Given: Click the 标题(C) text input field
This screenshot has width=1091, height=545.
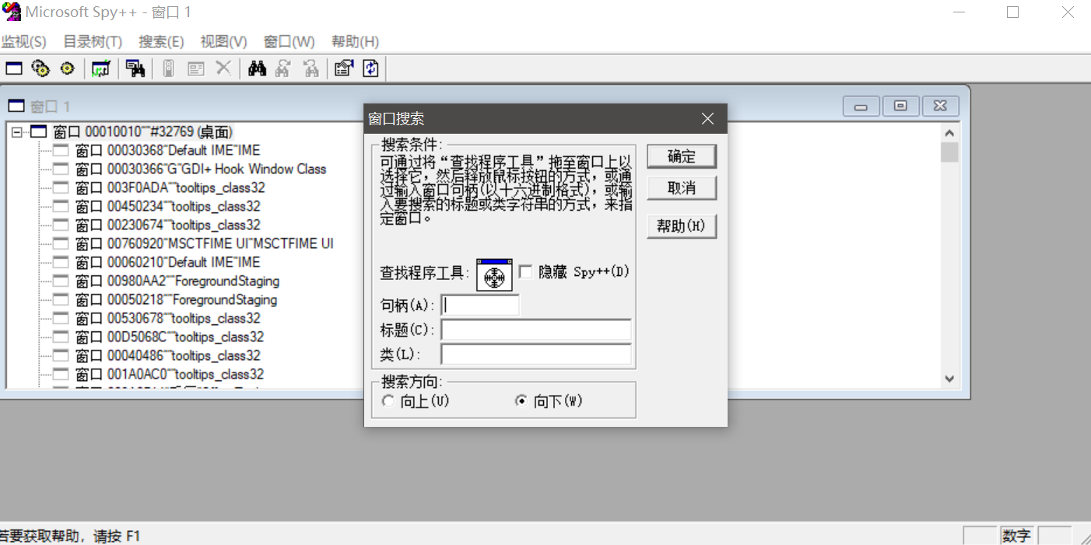Looking at the screenshot, I should click(535, 330).
